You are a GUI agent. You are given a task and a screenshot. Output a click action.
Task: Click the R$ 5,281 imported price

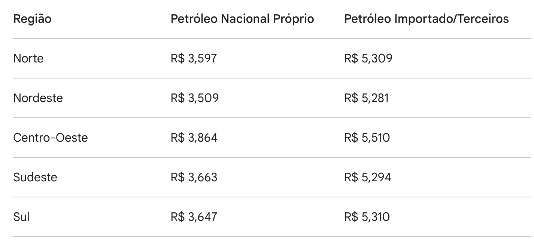click(x=366, y=98)
